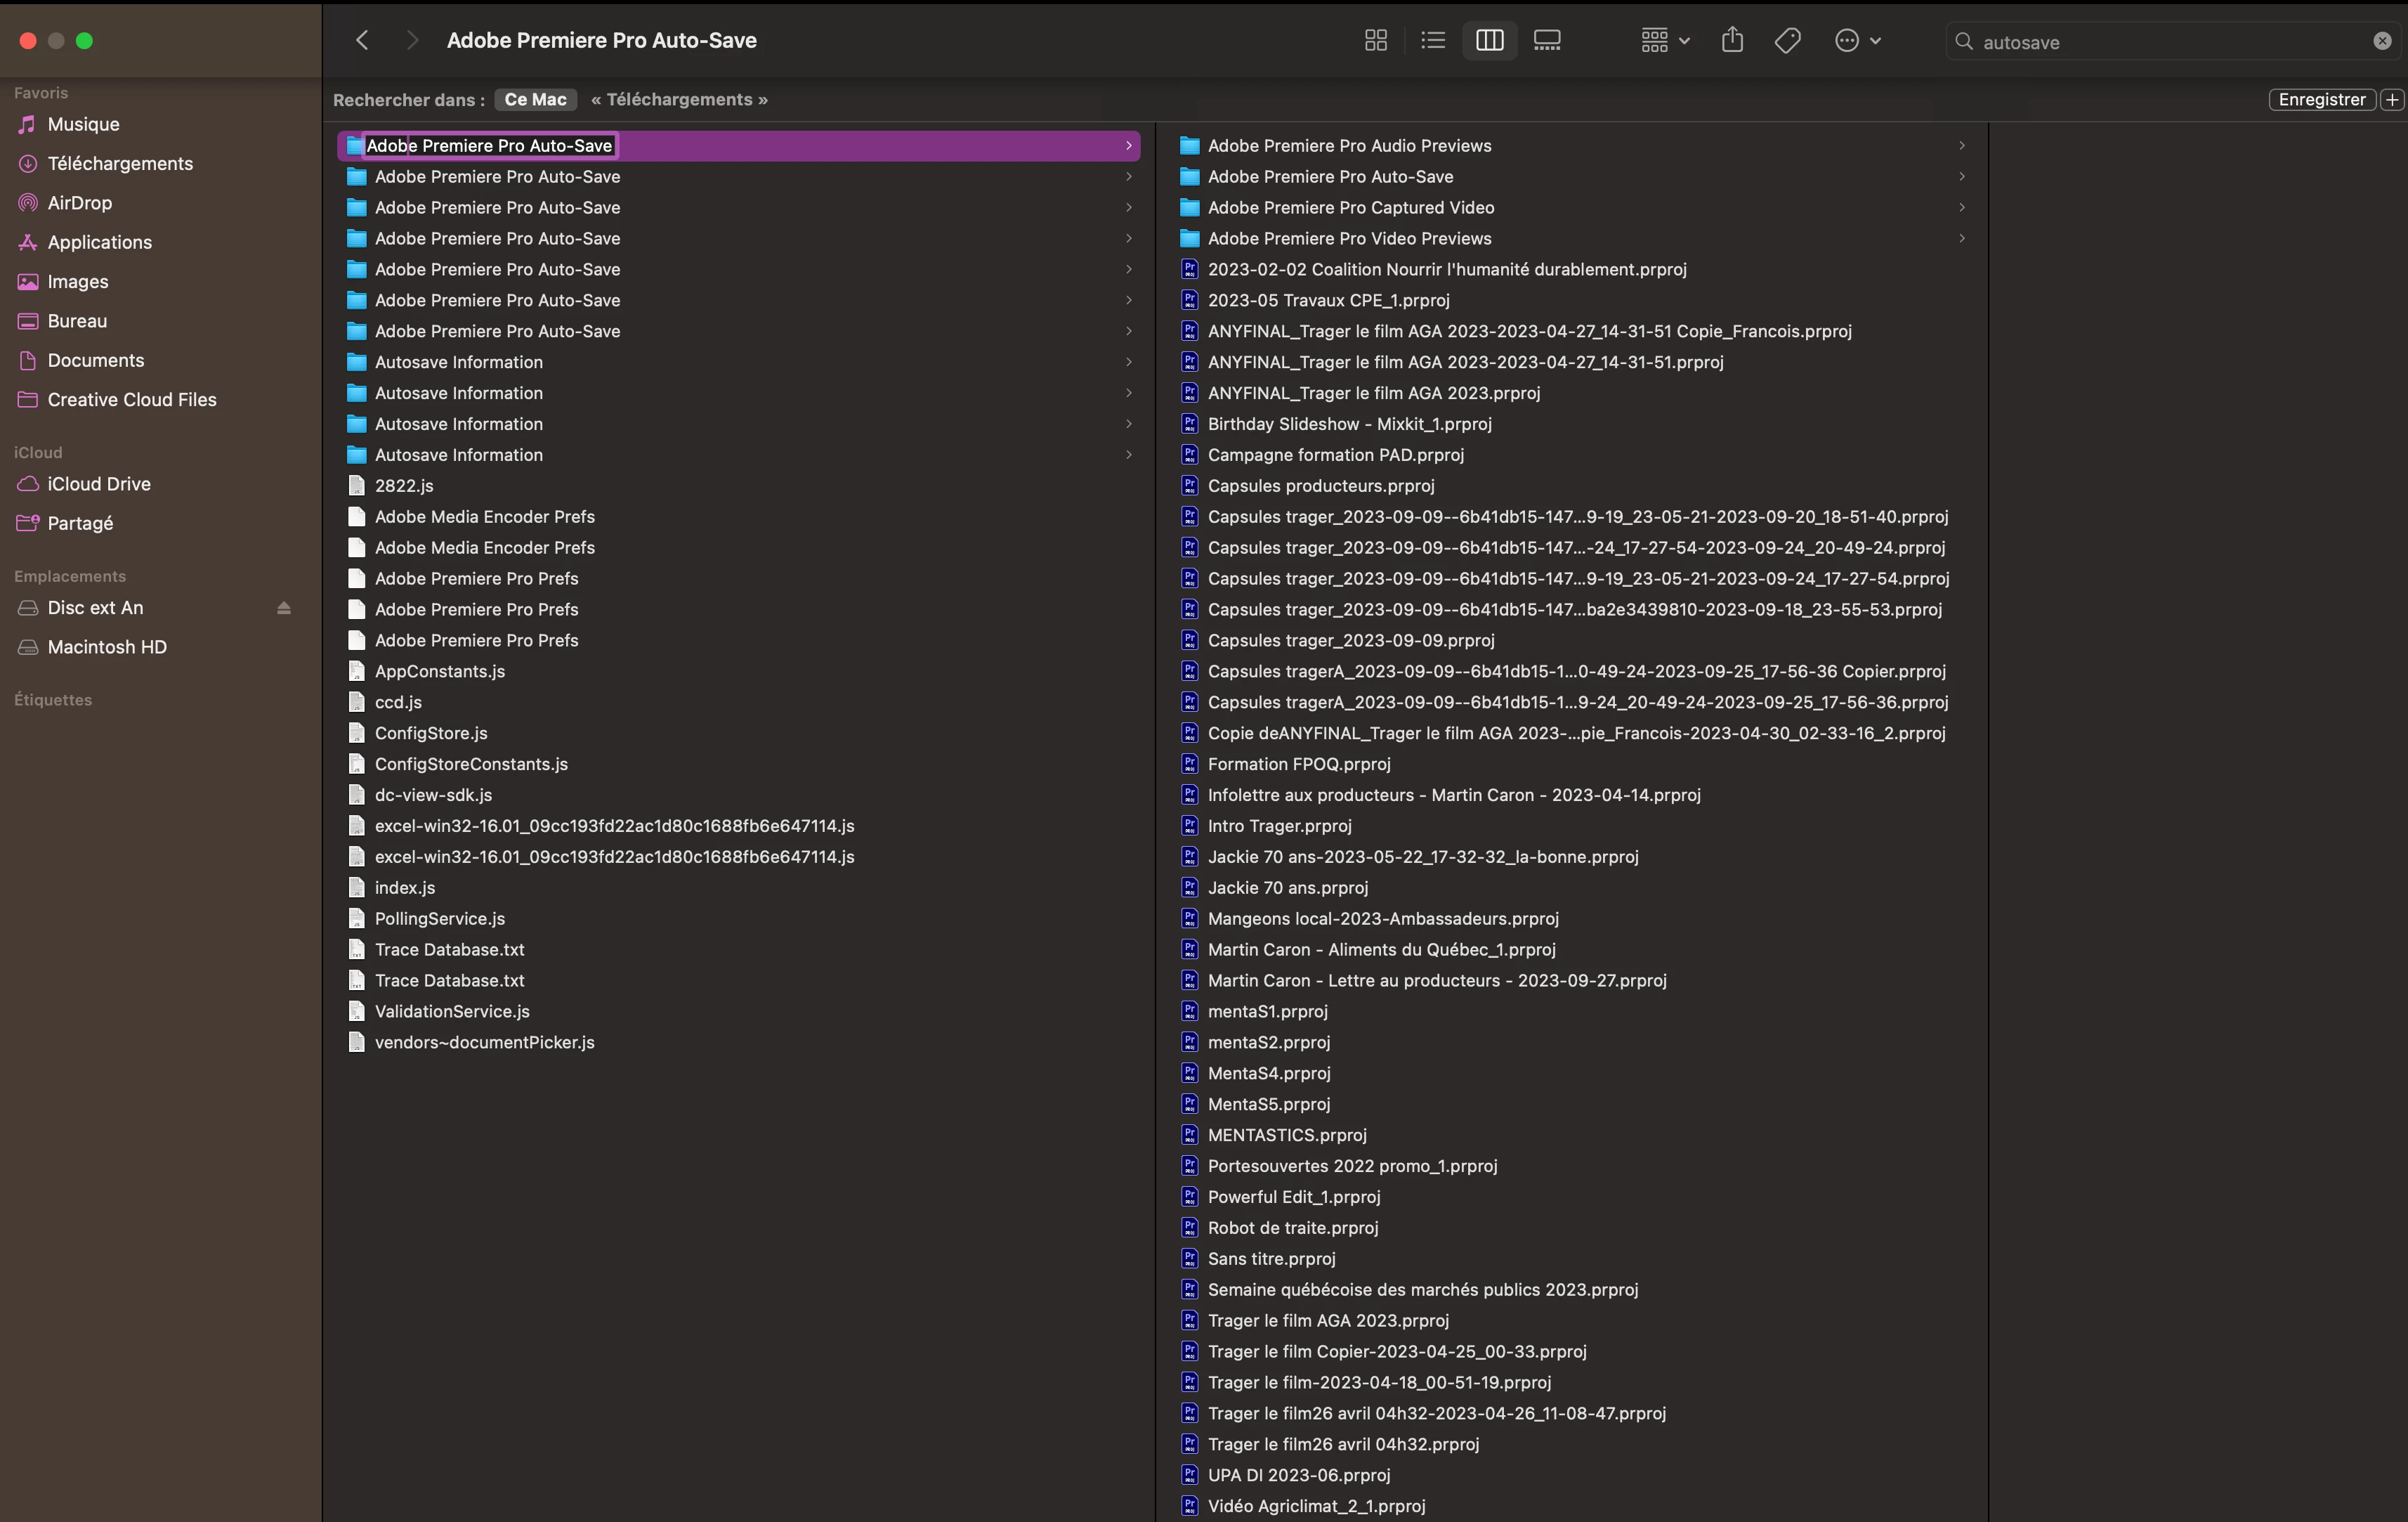2408x1522 pixels.
Task: Go back with the back arrow
Action: 362,40
